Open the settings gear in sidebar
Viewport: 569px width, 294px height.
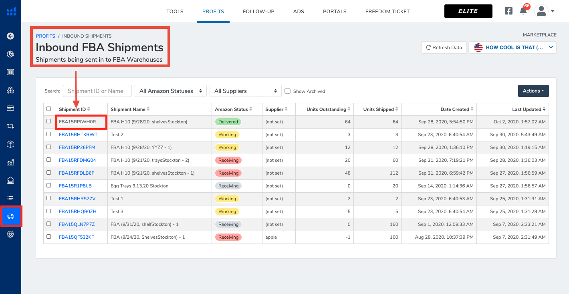click(x=10, y=234)
